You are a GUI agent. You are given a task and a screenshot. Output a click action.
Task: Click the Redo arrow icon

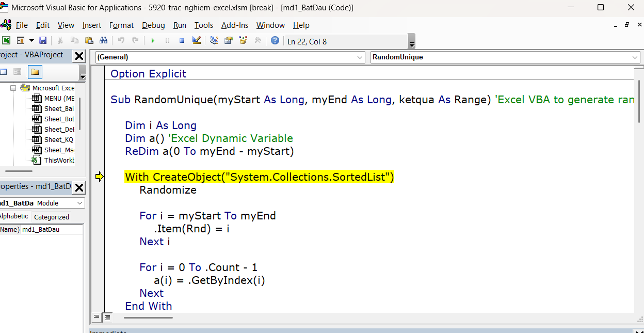point(135,40)
